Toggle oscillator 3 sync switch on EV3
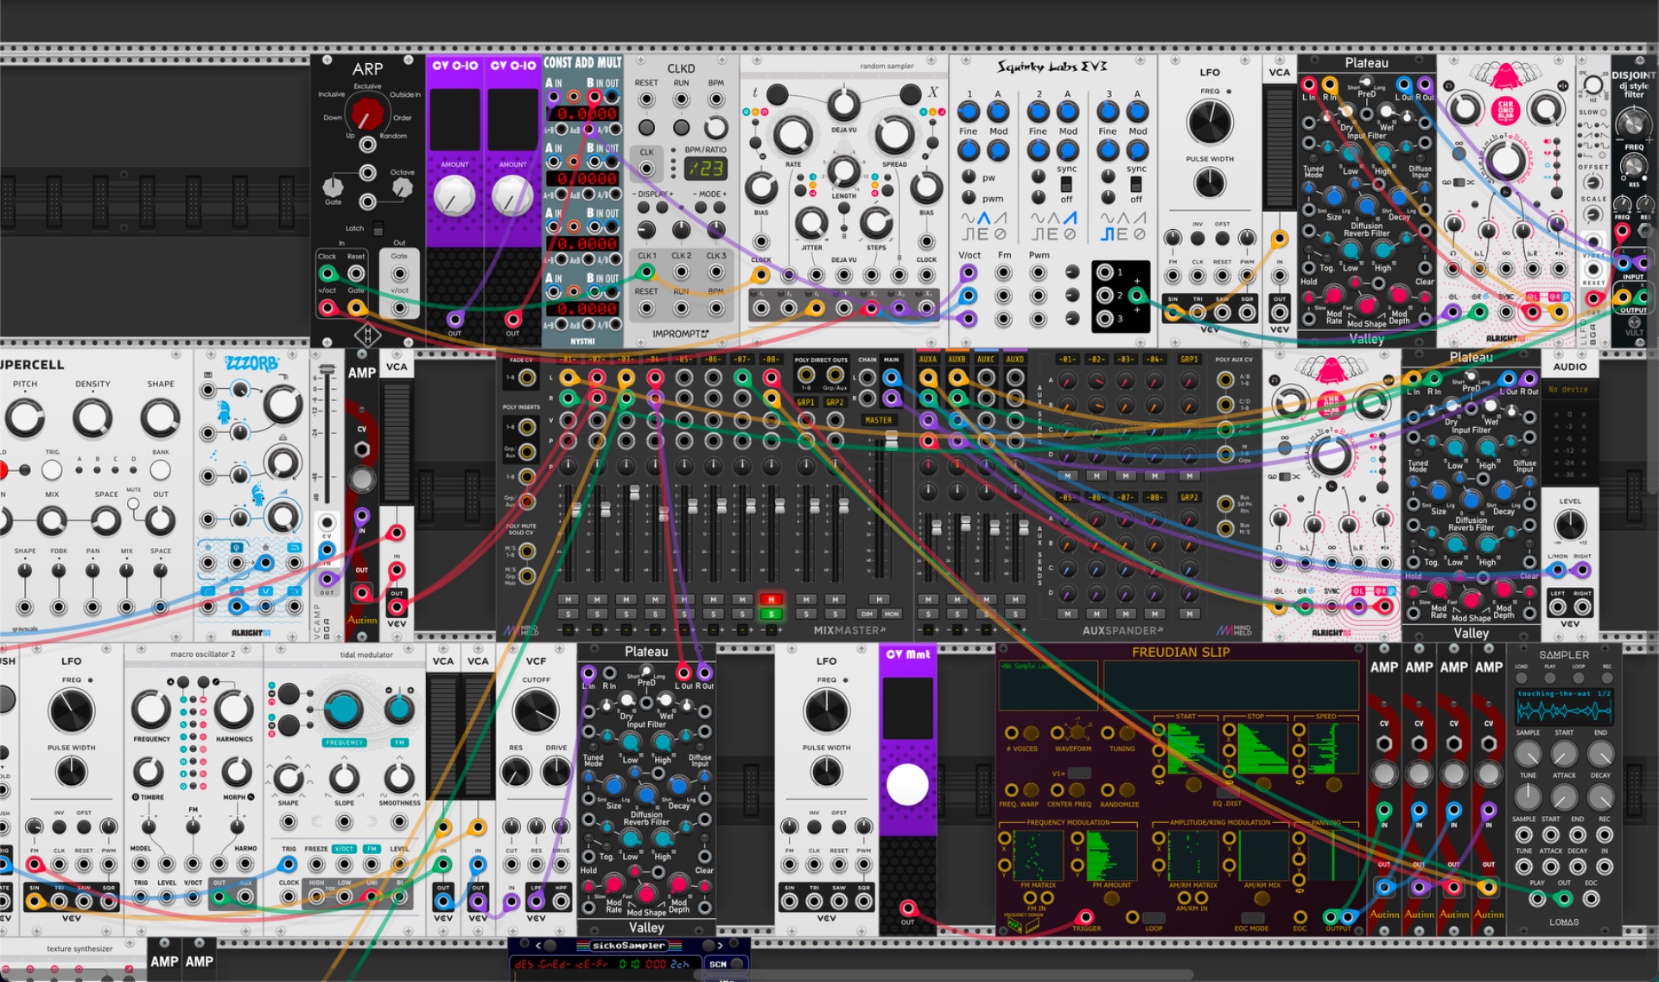Screen dimensions: 1659x982 (1136, 184)
